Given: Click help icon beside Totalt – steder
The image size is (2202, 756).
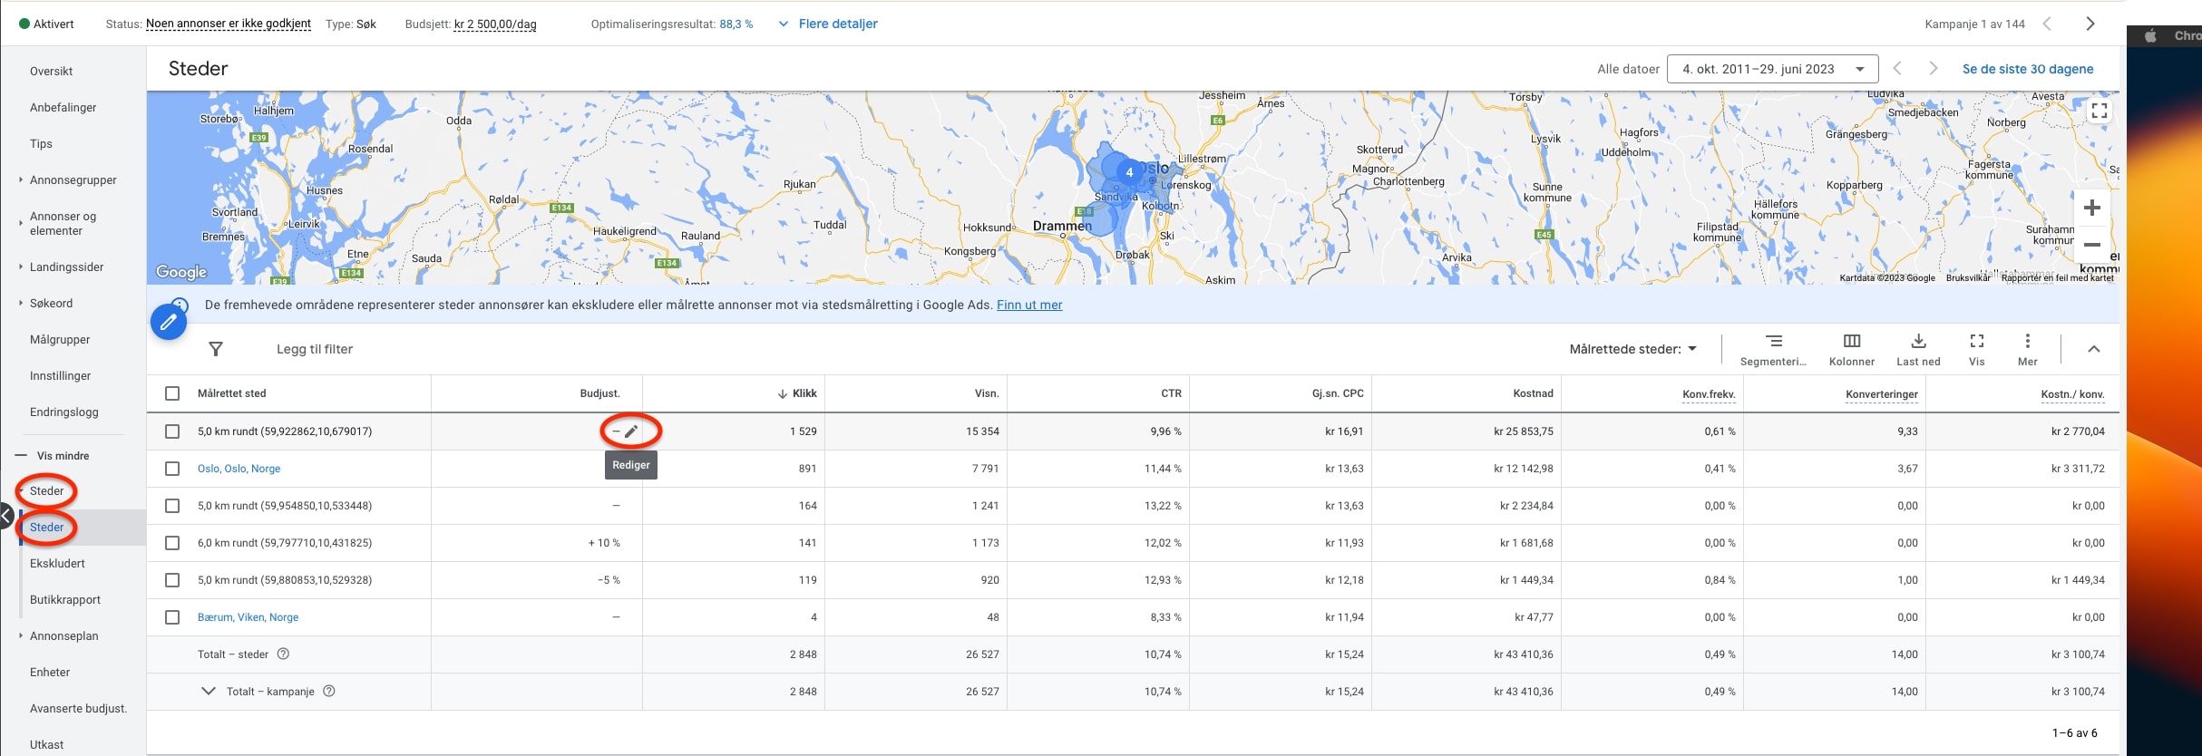Looking at the screenshot, I should 283,654.
